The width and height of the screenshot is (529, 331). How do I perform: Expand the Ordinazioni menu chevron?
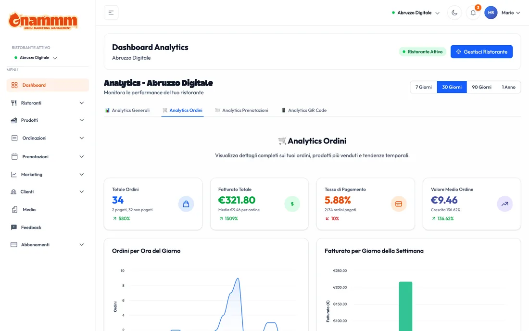coord(82,138)
